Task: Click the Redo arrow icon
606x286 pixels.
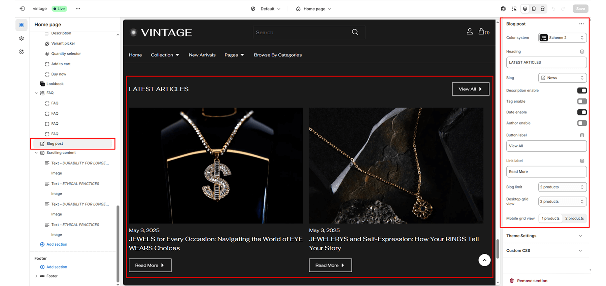Action: click(x=563, y=9)
